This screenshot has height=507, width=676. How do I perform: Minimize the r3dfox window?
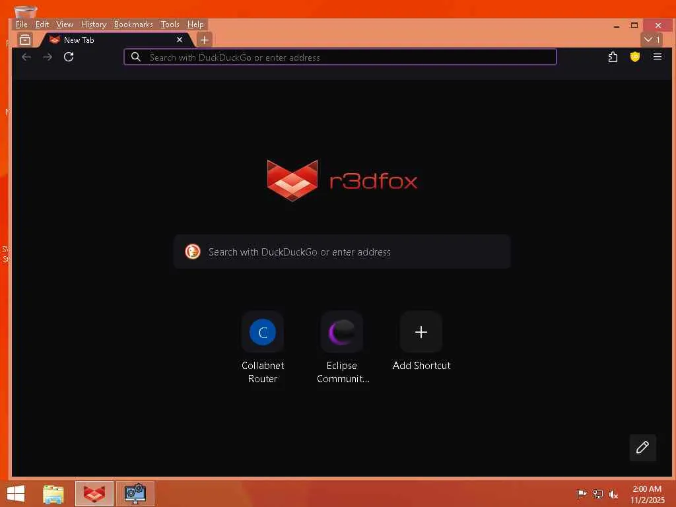(617, 26)
